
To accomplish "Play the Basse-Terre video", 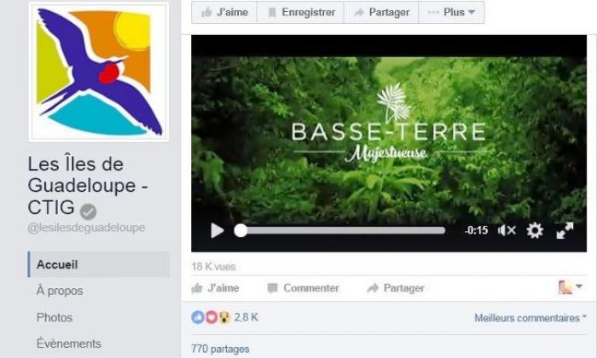I will (217, 230).
